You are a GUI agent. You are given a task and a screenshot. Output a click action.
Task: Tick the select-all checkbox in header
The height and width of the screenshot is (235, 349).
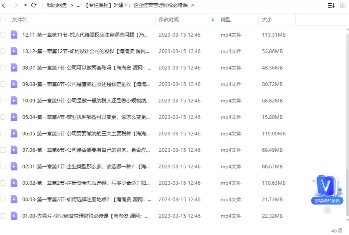[3, 19]
